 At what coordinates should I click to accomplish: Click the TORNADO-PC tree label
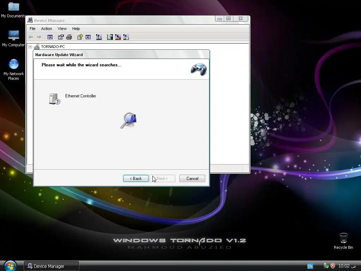(x=53, y=47)
